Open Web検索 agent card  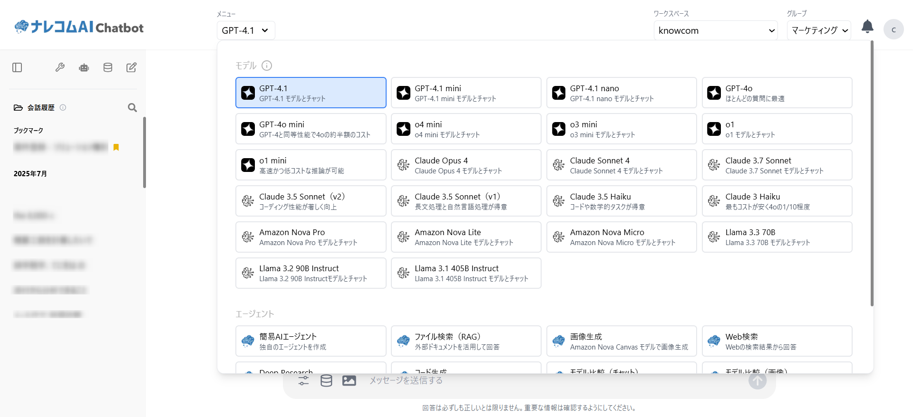pyautogui.click(x=777, y=341)
